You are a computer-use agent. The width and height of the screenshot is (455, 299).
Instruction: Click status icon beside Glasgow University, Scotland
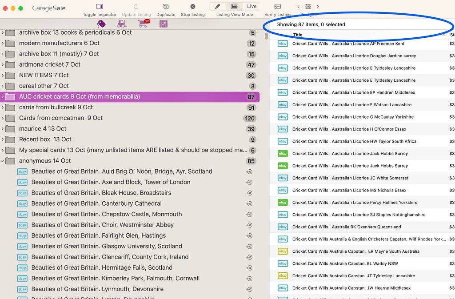tap(249, 247)
